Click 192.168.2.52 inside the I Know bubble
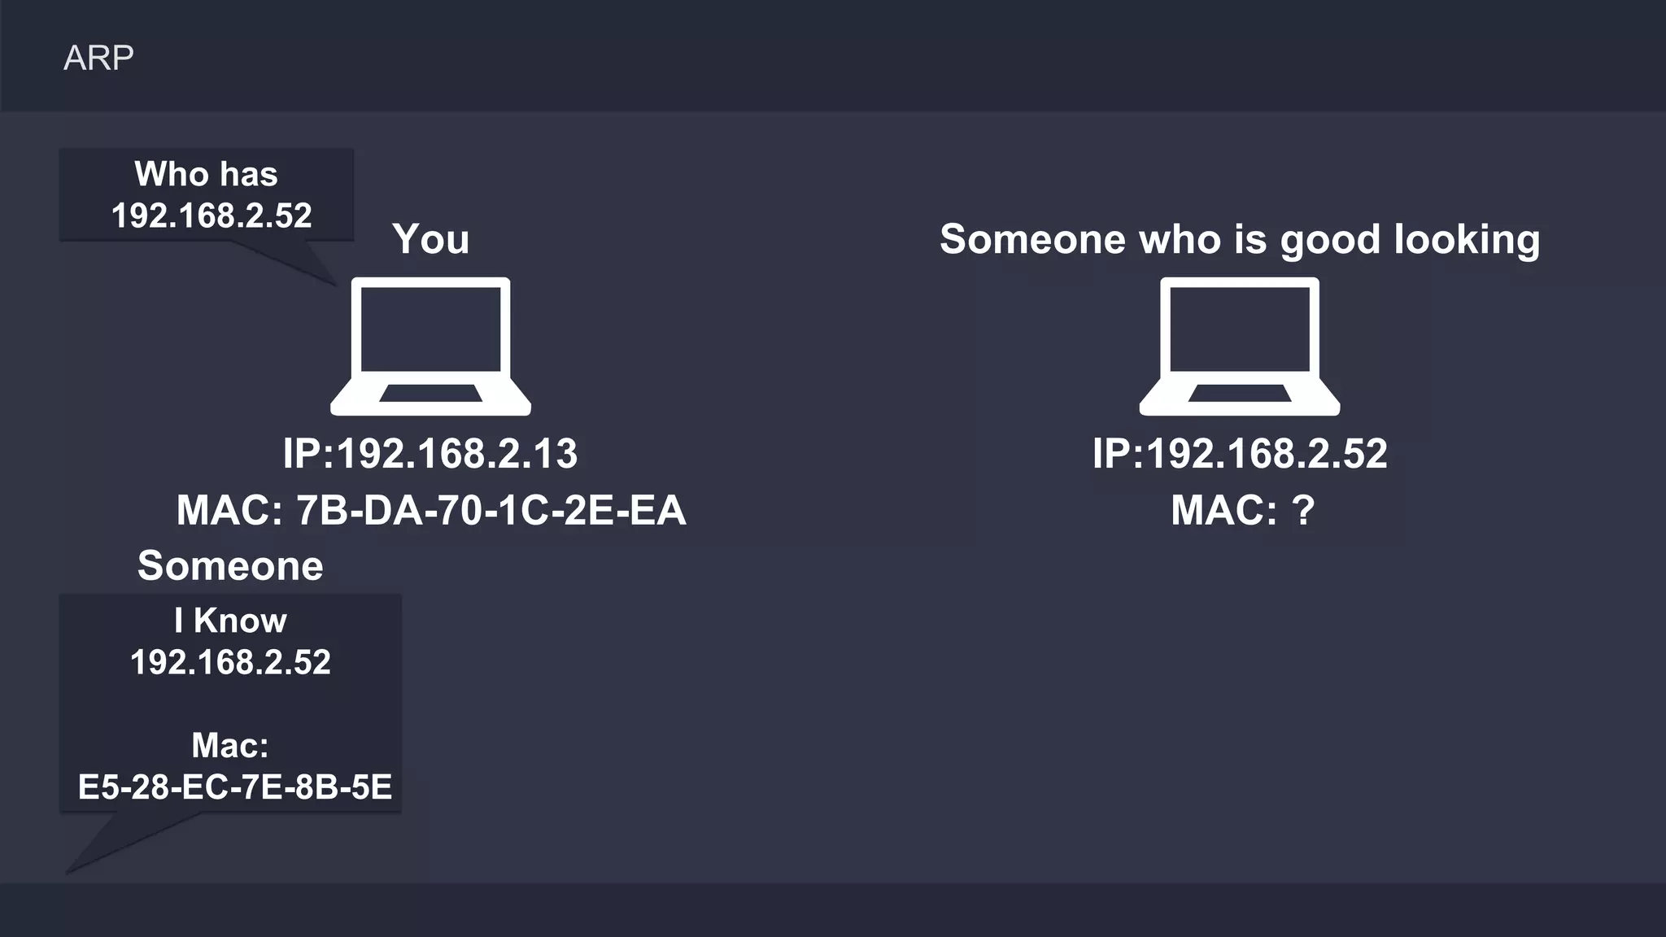Image resolution: width=1666 pixels, height=937 pixels. click(230, 662)
